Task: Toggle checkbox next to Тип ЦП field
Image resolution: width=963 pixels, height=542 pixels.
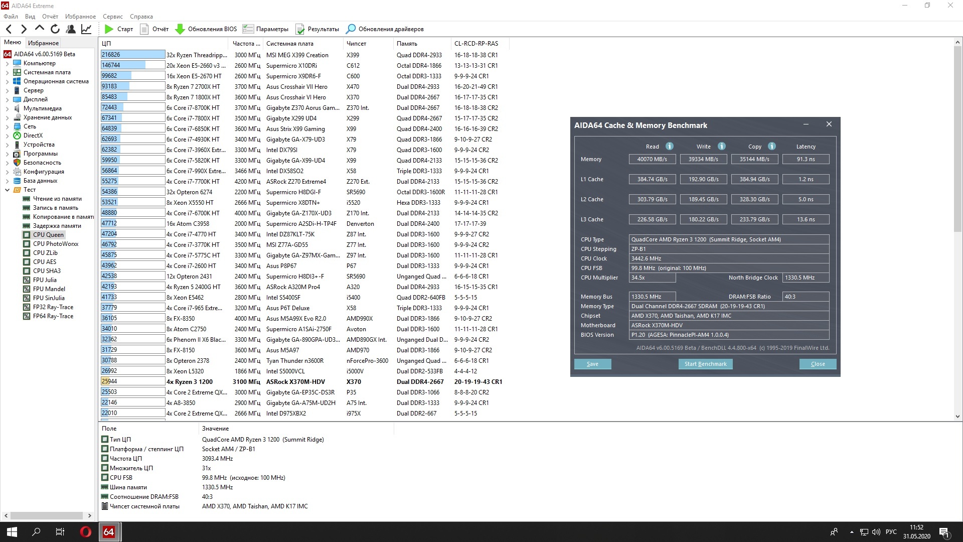Action: [x=105, y=439]
